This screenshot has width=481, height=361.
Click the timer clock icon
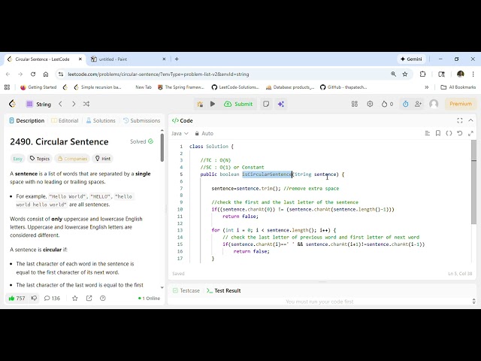point(406,104)
